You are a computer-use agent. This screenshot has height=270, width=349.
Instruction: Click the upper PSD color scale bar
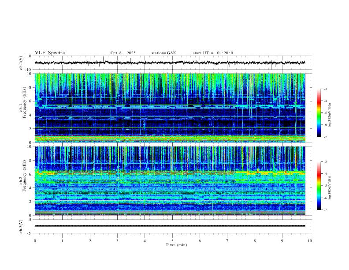(x=319, y=113)
